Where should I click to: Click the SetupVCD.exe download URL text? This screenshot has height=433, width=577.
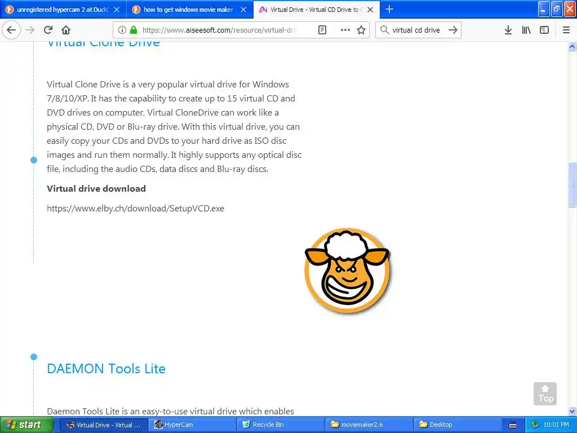point(135,209)
